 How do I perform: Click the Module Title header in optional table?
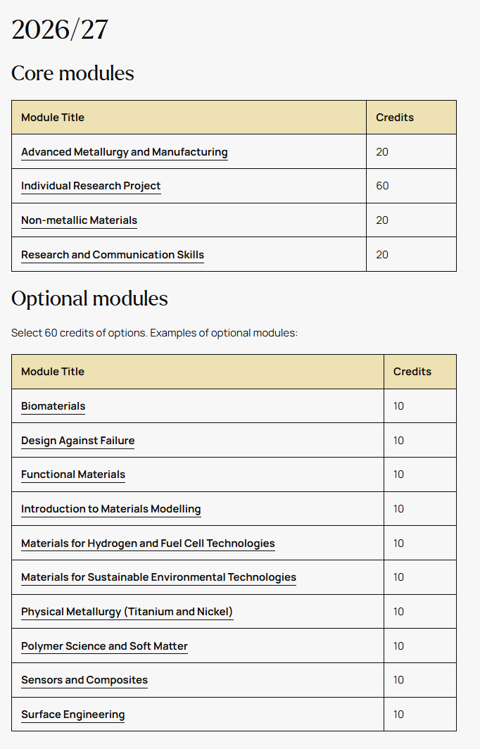coord(53,372)
